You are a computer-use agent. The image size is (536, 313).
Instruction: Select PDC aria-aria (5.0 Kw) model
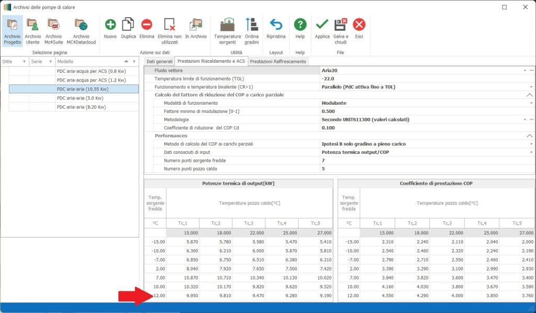pos(80,98)
